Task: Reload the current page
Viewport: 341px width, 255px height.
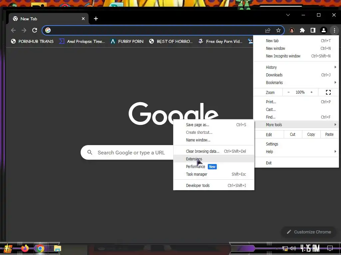Action: [x=35, y=30]
